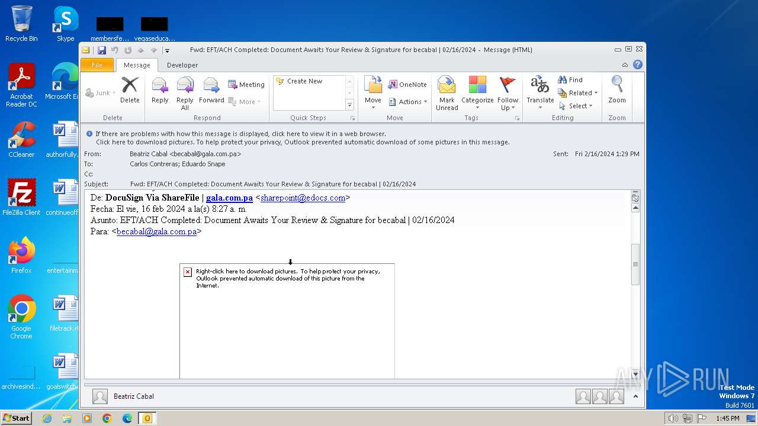Click the Mark Unread icon
Viewport: 758px width, 426px height.
447,93
